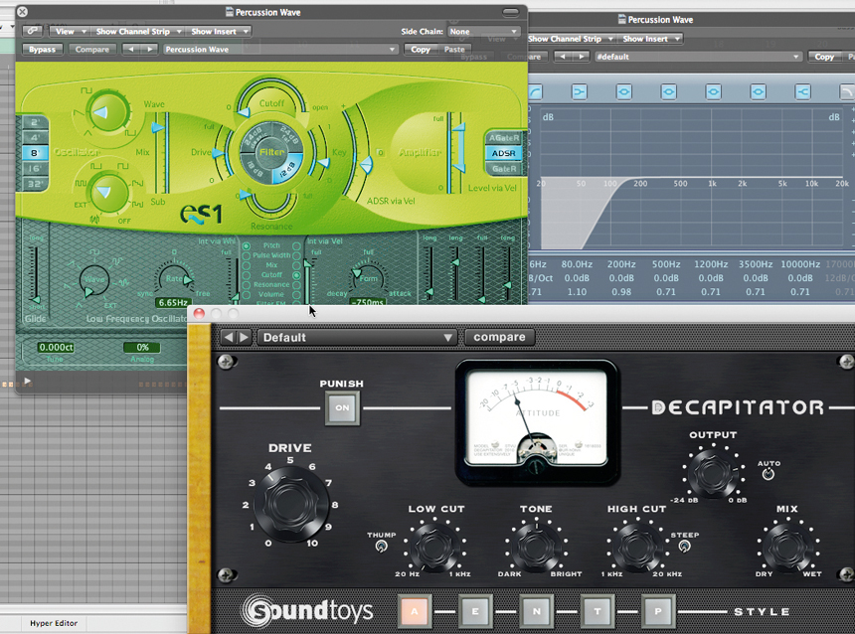Go to next preset in ES1 plugin header
The width and height of the screenshot is (855, 634).
(149, 49)
